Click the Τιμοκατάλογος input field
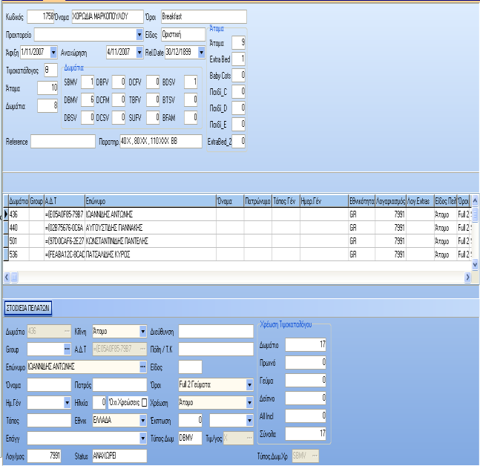 tap(50, 70)
